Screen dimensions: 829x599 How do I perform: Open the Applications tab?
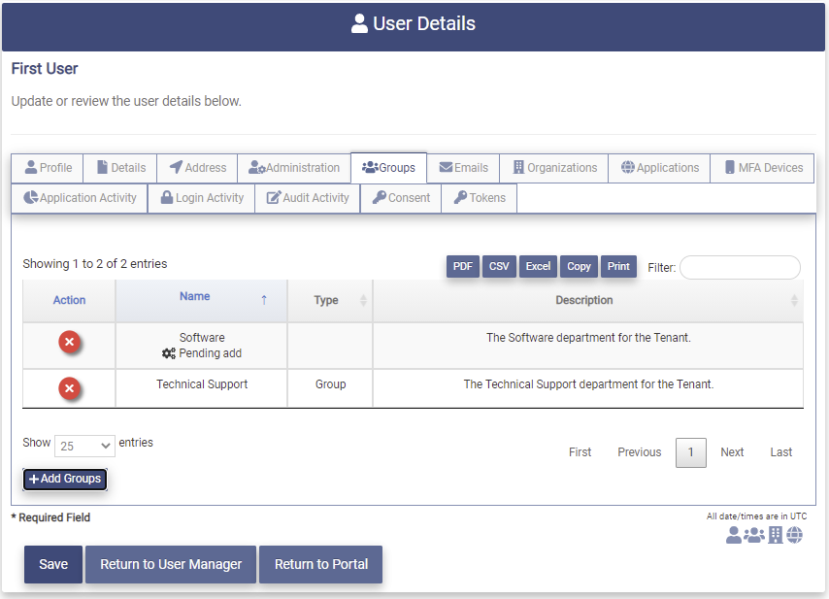(x=659, y=168)
